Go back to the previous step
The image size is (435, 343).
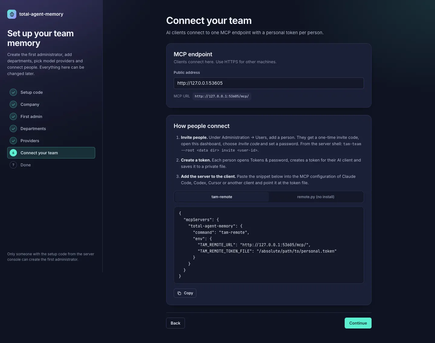(x=176, y=323)
